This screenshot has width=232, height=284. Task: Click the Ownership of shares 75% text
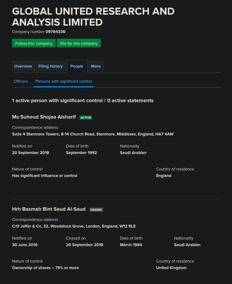tap(45, 268)
